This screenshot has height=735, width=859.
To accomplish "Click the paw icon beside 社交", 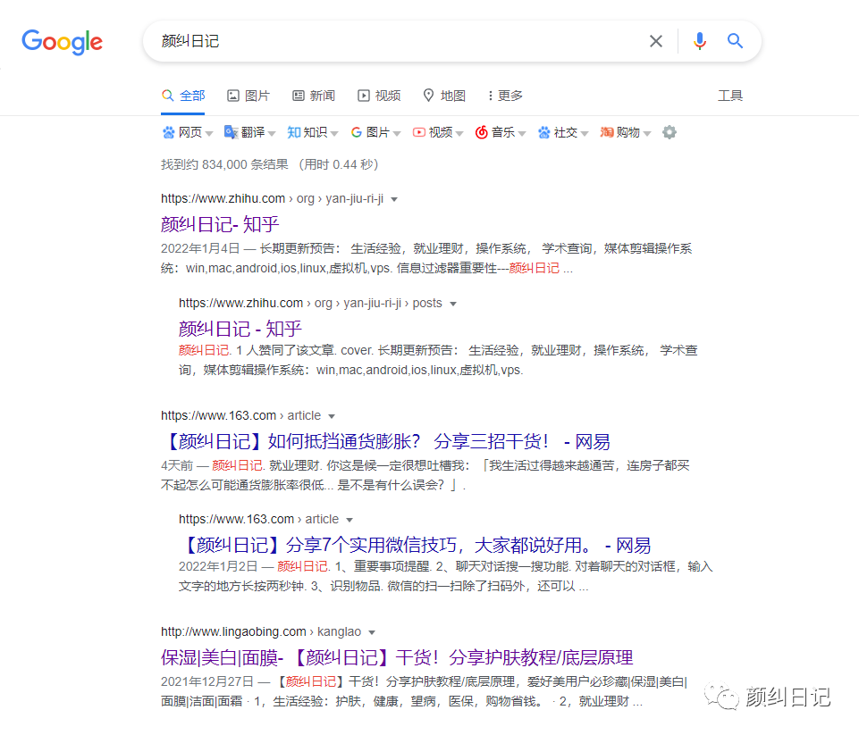I will point(544,132).
